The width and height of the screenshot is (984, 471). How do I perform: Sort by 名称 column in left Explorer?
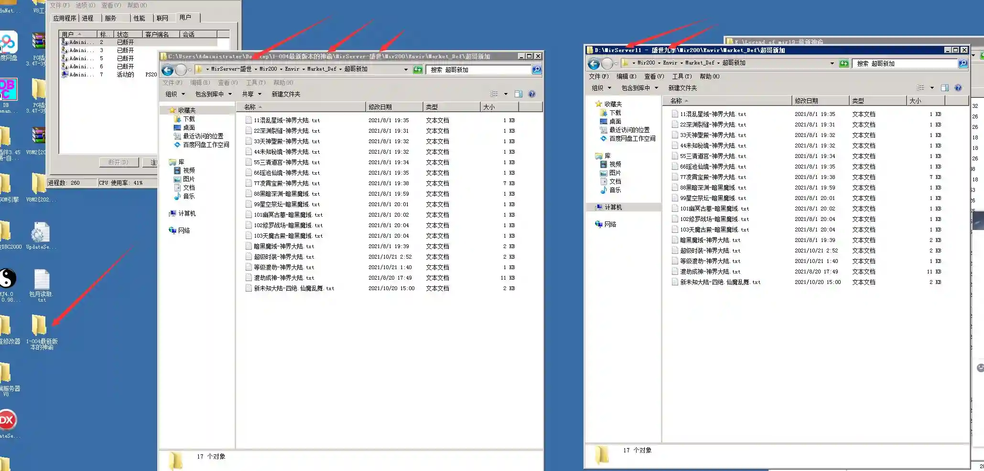tap(301, 107)
